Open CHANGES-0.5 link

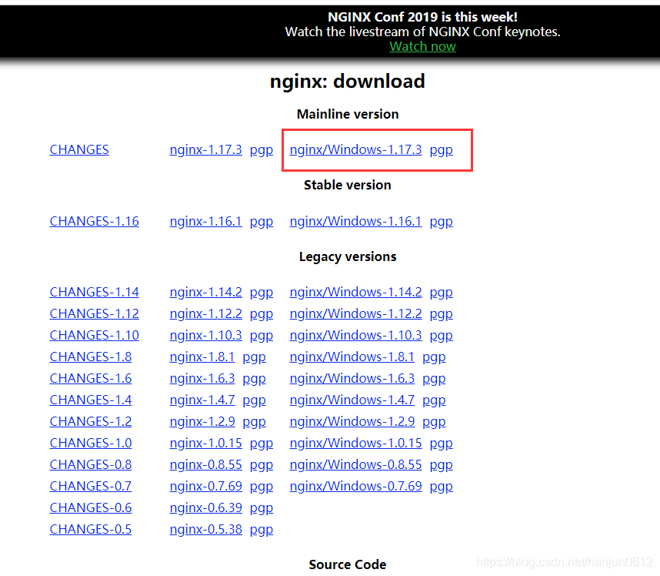(91, 529)
